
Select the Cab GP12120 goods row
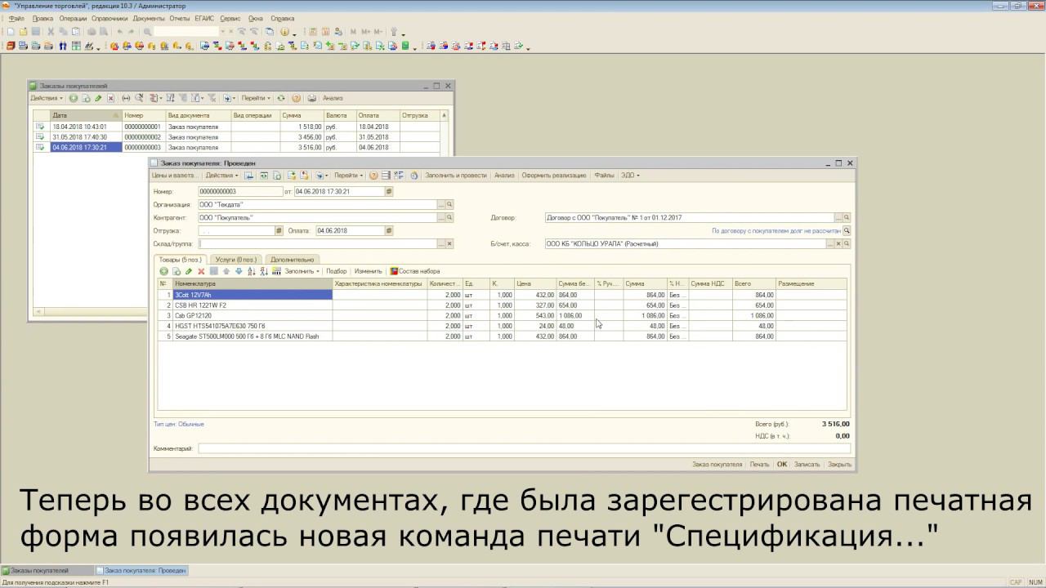coord(502,315)
